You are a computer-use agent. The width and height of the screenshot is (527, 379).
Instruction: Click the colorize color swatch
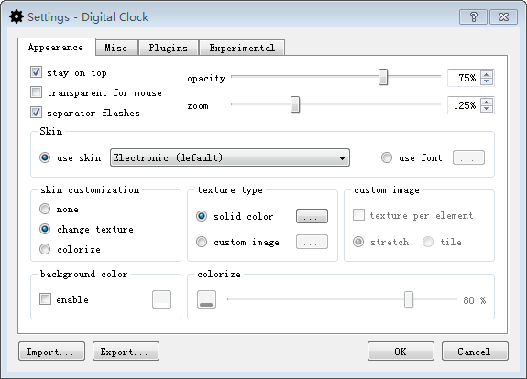click(x=206, y=299)
